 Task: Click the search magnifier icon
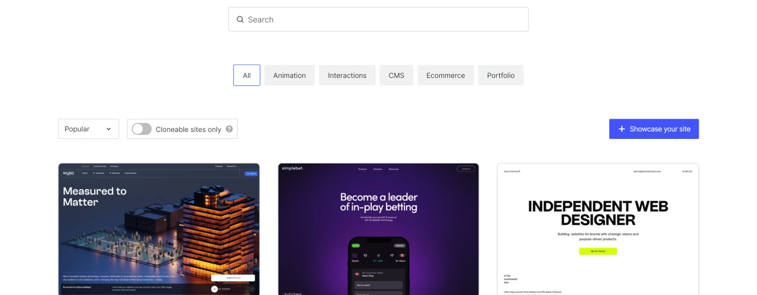pos(240,20)
